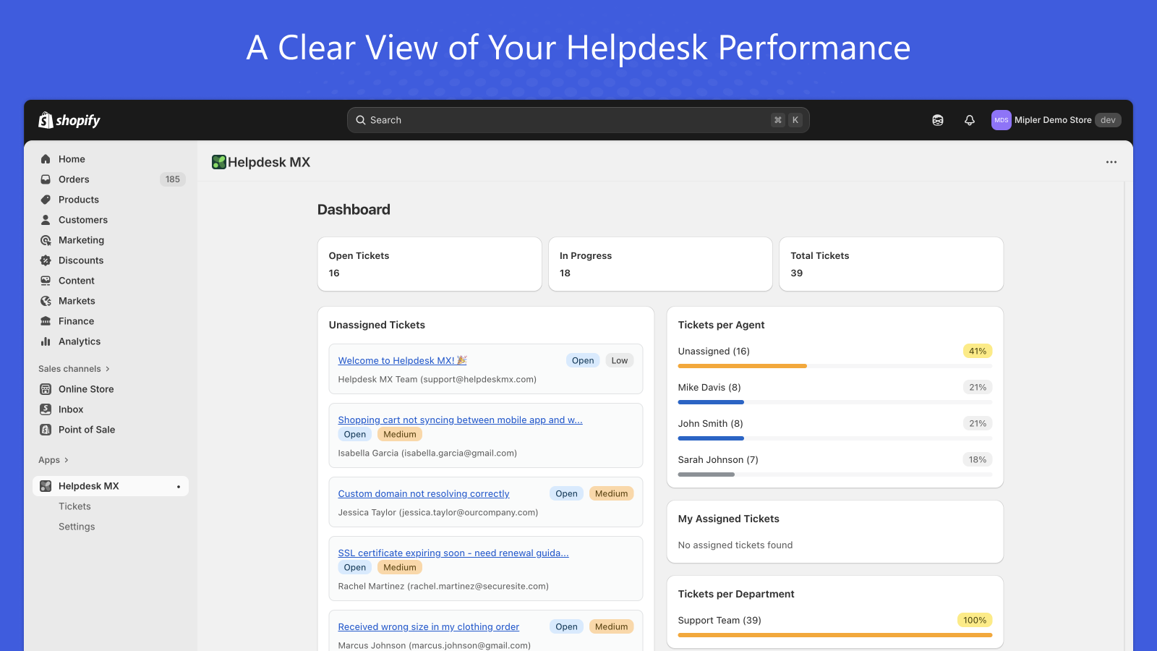
Task: Open the Marketing icon in sidebar
Action: [46, 240]
